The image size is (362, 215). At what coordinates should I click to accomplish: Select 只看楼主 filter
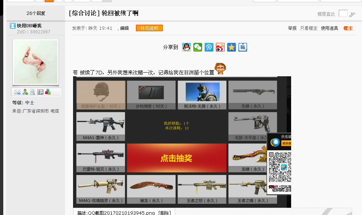point(309,28)
